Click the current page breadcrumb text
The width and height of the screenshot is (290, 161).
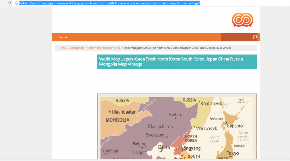coord(177,48)
